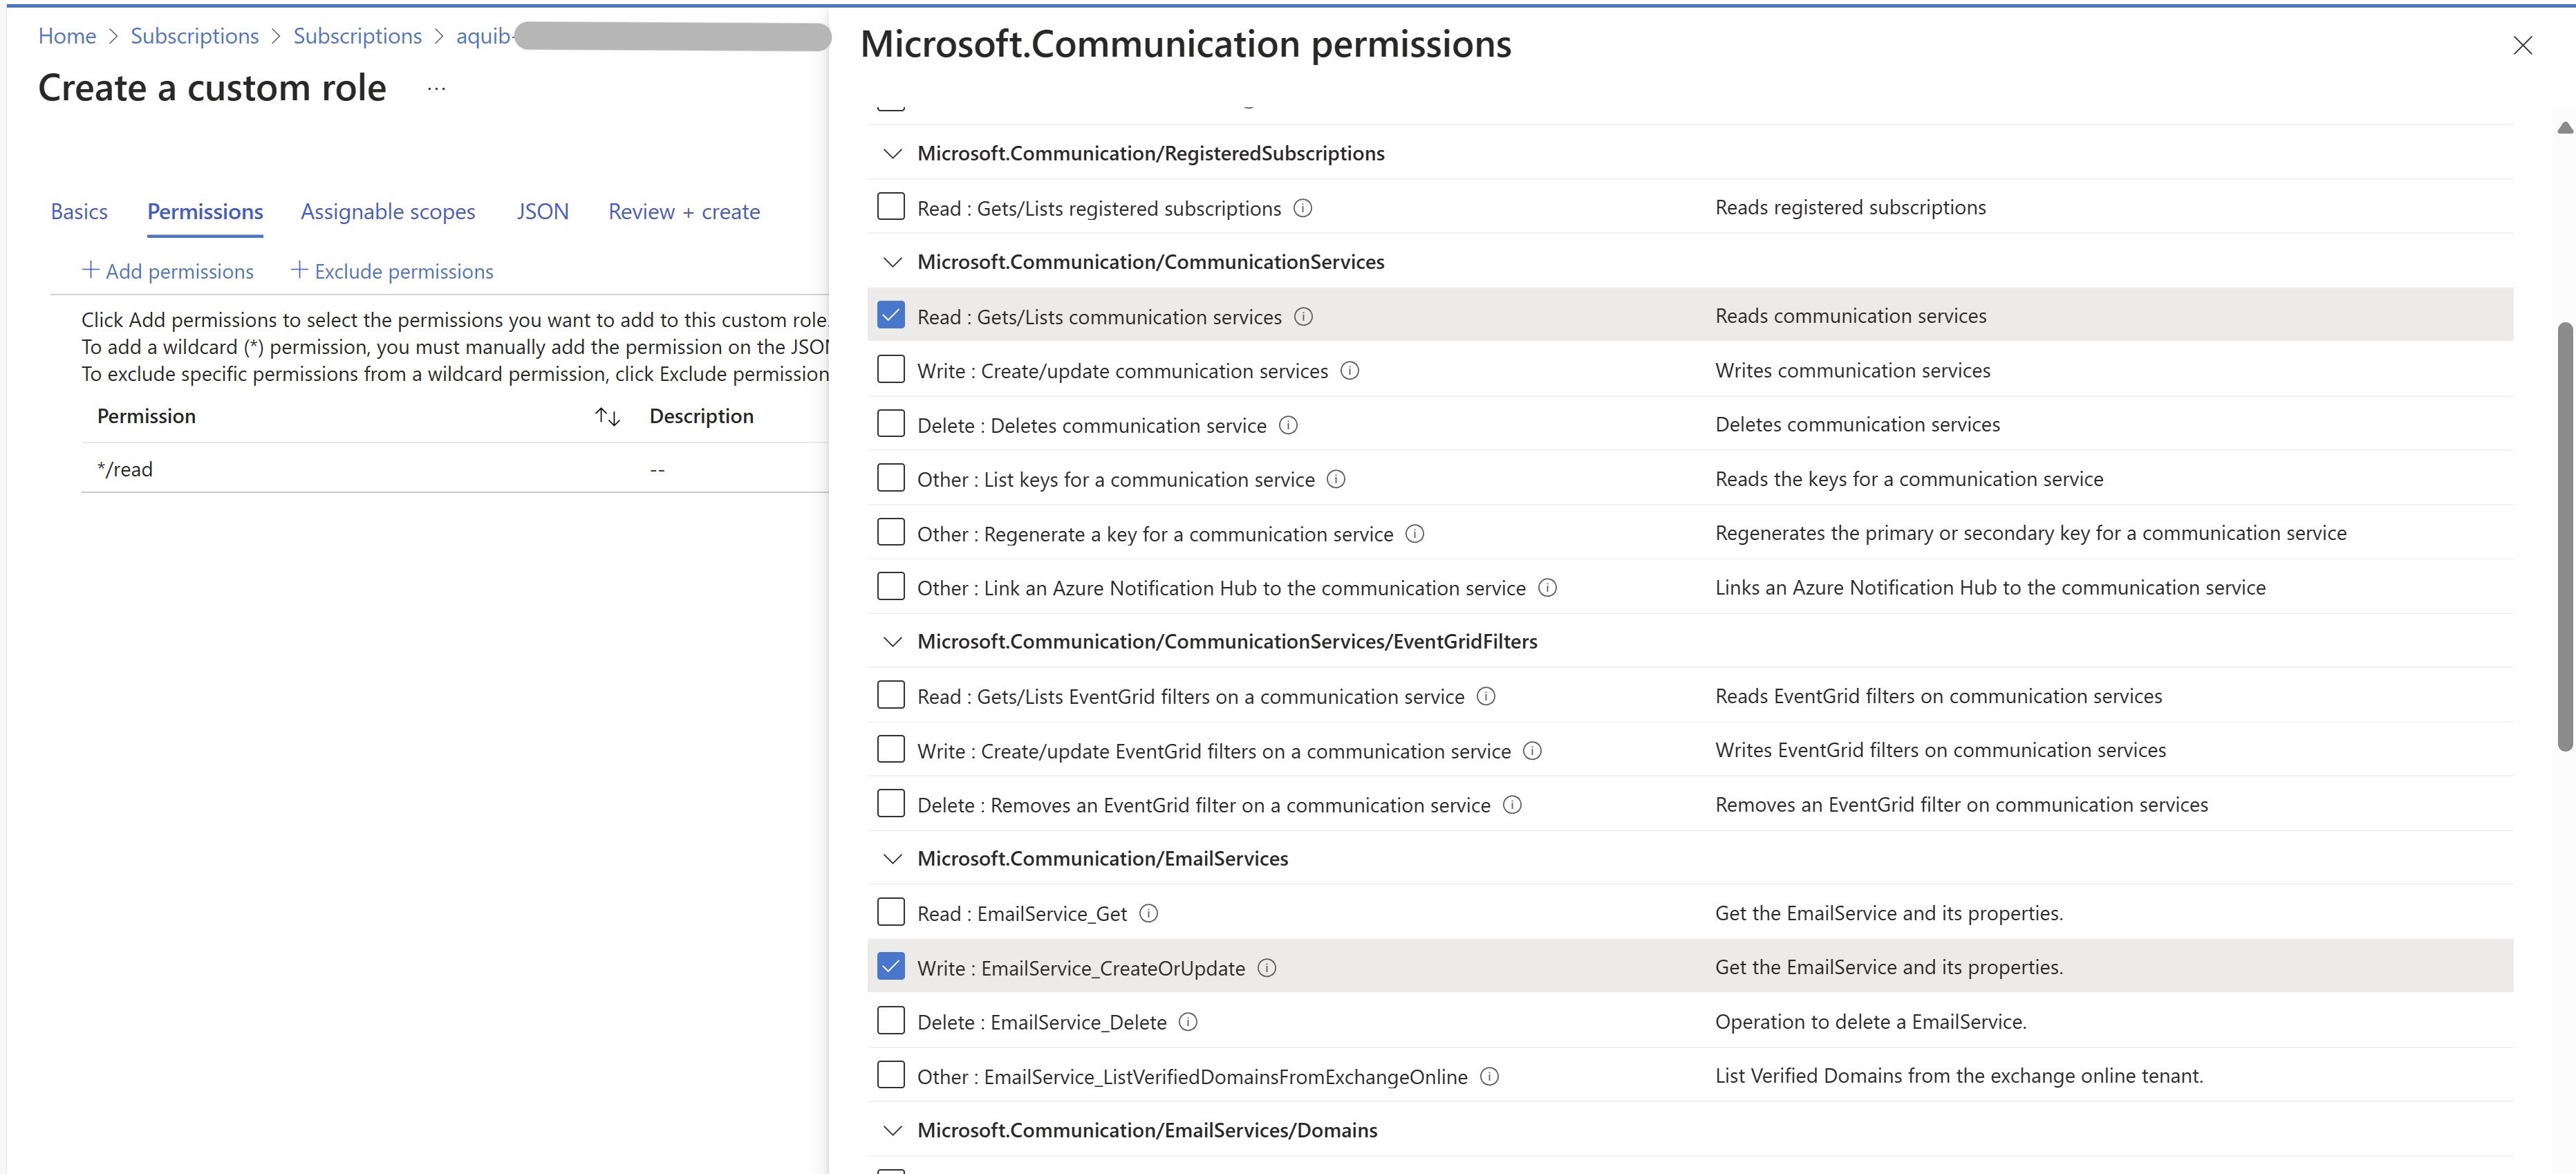Click sort arrows icon in Permission column
The width and height of the screenshot is (2576, 1174).
607,416
